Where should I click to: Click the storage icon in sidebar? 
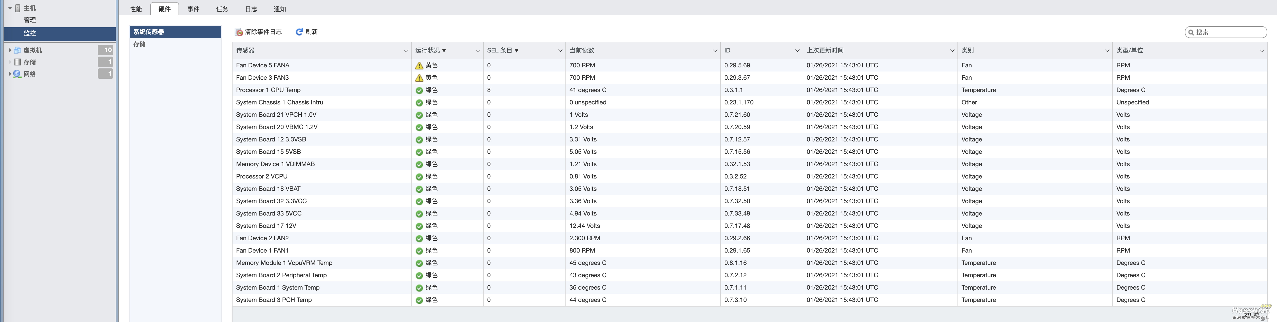pos(17,62)
